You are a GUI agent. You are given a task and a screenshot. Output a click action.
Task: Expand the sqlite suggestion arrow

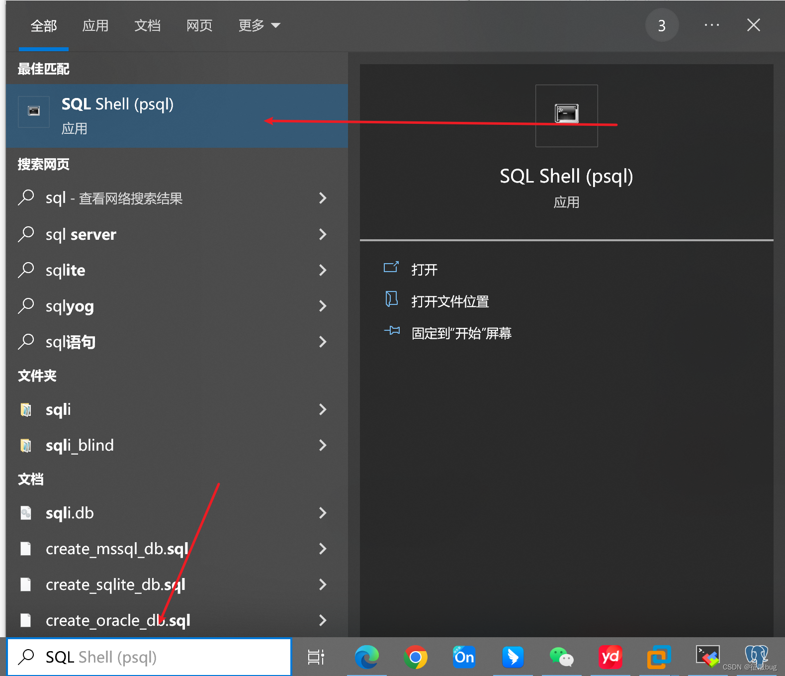click(323, 270)
